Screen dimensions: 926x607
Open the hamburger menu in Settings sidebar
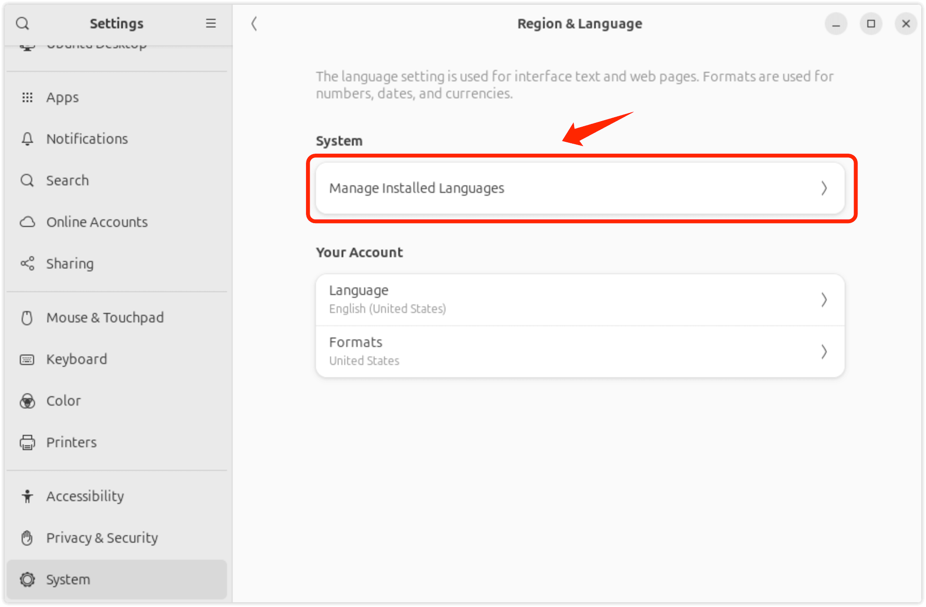211,24
